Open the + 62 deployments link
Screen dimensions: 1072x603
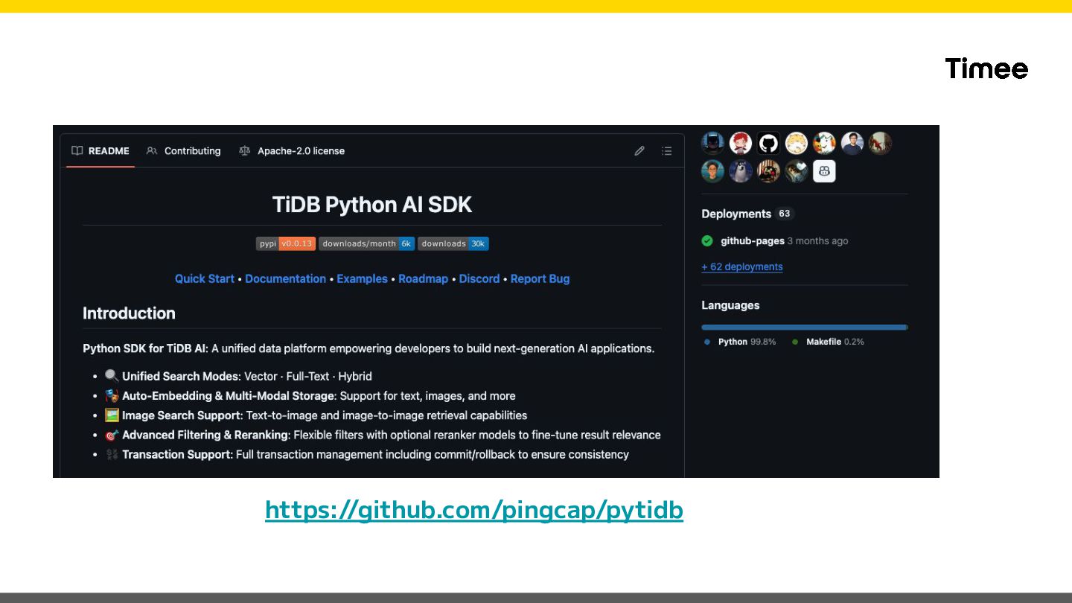742,267
